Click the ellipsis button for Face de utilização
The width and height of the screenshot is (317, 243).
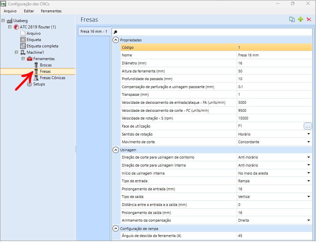[308, 126]
